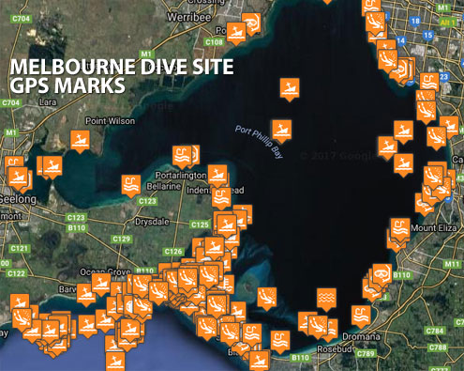Select the C125 road shield
464x371 pixels.
tap(200, 224)
